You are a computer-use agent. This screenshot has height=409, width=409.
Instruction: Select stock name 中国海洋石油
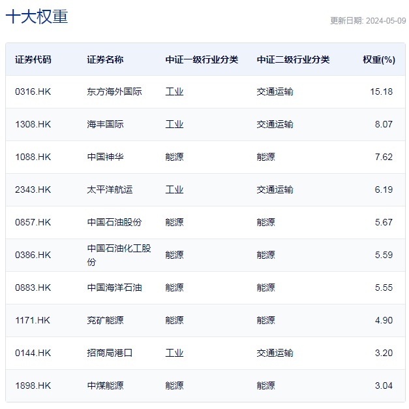(x=114, y=287)
